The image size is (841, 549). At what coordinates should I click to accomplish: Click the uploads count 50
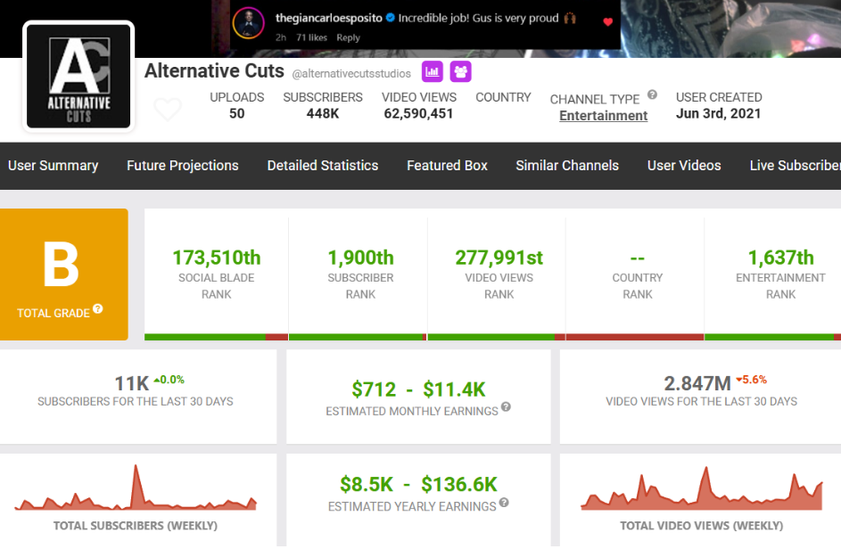coord(236,114)
